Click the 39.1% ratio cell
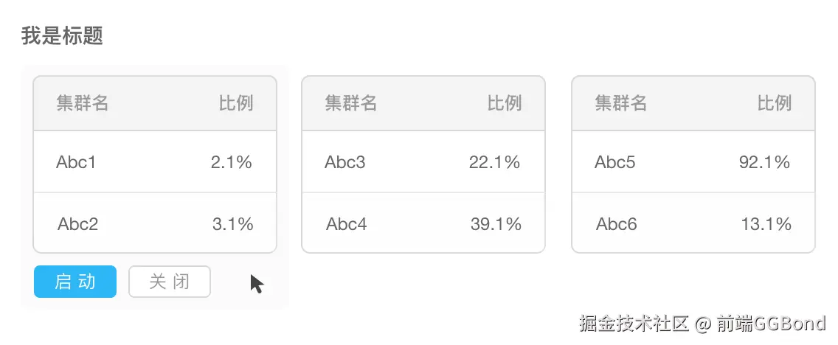The image size is (838, 345). coord(496,224)
